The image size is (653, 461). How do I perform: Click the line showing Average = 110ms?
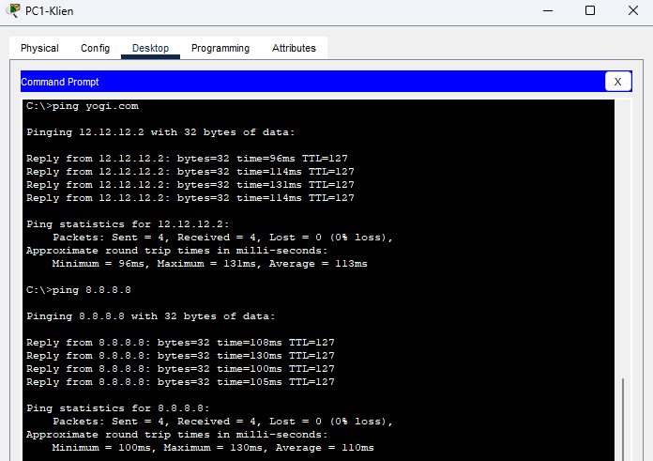pyautogui.click(x=213, y=448)
